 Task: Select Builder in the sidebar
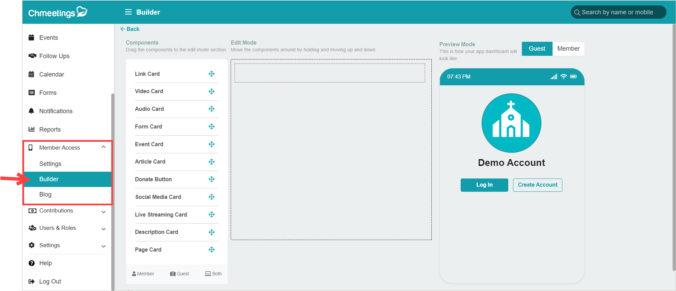pos(68,179)
